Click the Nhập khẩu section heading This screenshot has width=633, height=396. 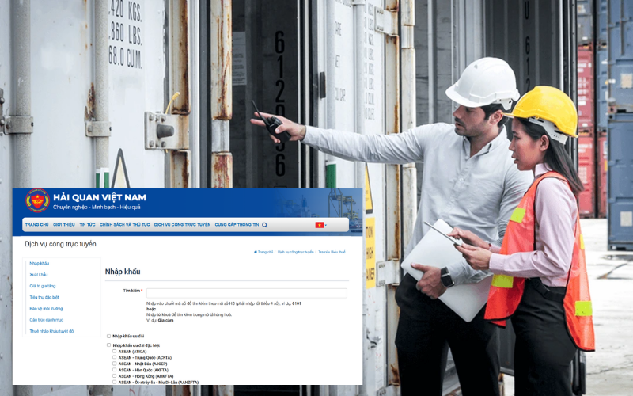[x=123, y=272]
